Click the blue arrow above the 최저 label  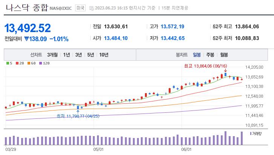click(78, 111)
